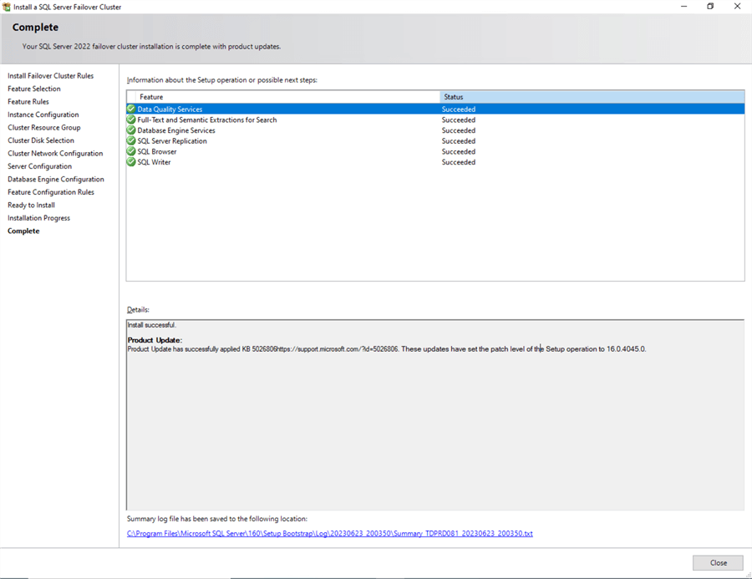Click the Succeeded status for SQL Writer
Screen dimensions: 752x579
click(459, 162)
